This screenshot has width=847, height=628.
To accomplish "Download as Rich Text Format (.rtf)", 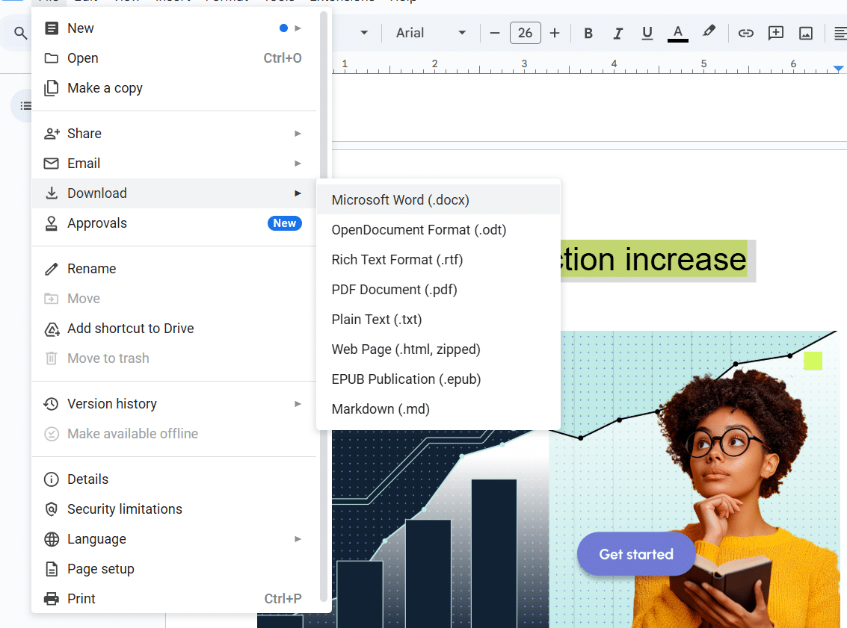I will click(438, 260).
